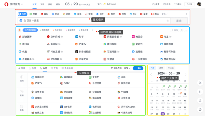
Task: Select the 直播 side category
Action: point(22,93)
